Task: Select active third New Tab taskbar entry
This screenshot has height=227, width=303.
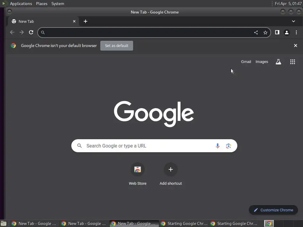Action: pyautogui.click(x=134, y=223)
